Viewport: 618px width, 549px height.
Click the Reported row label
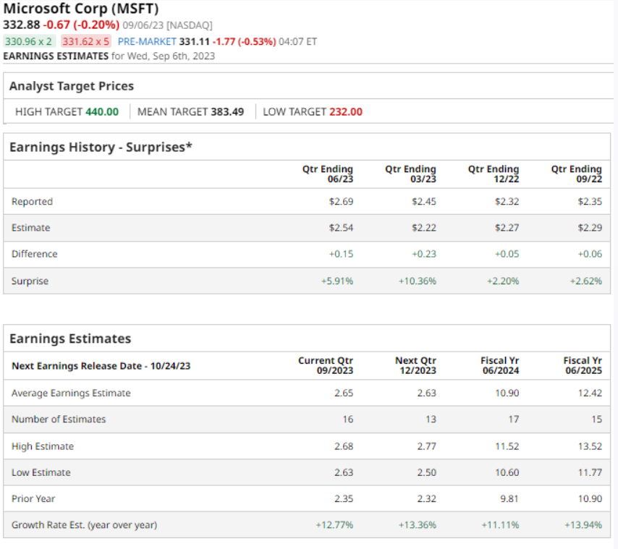32,202
